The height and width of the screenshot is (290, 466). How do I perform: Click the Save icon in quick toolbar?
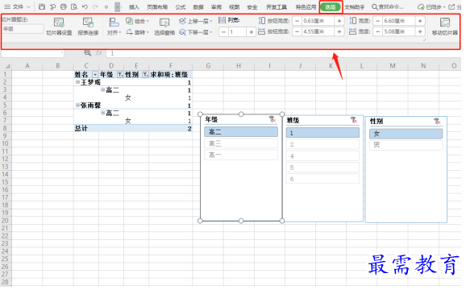[42, 6]
